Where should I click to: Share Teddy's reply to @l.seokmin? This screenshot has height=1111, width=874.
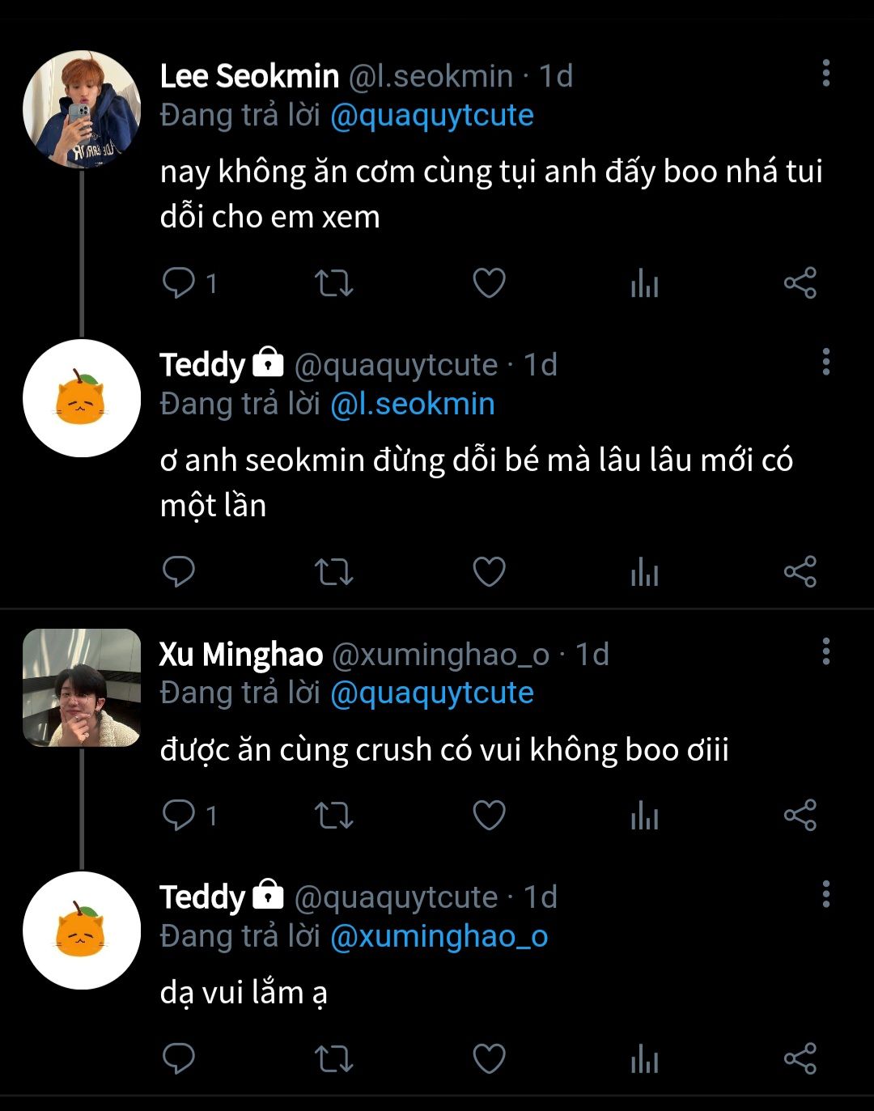800,572
